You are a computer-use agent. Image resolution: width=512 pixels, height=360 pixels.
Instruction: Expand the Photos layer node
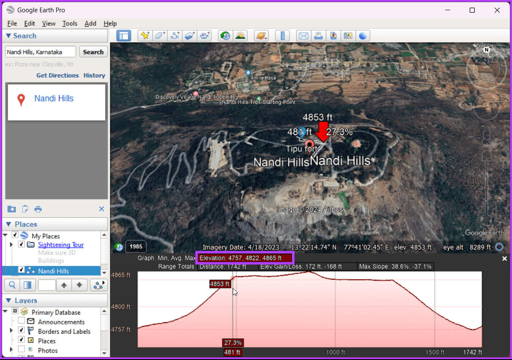(11, 350)
